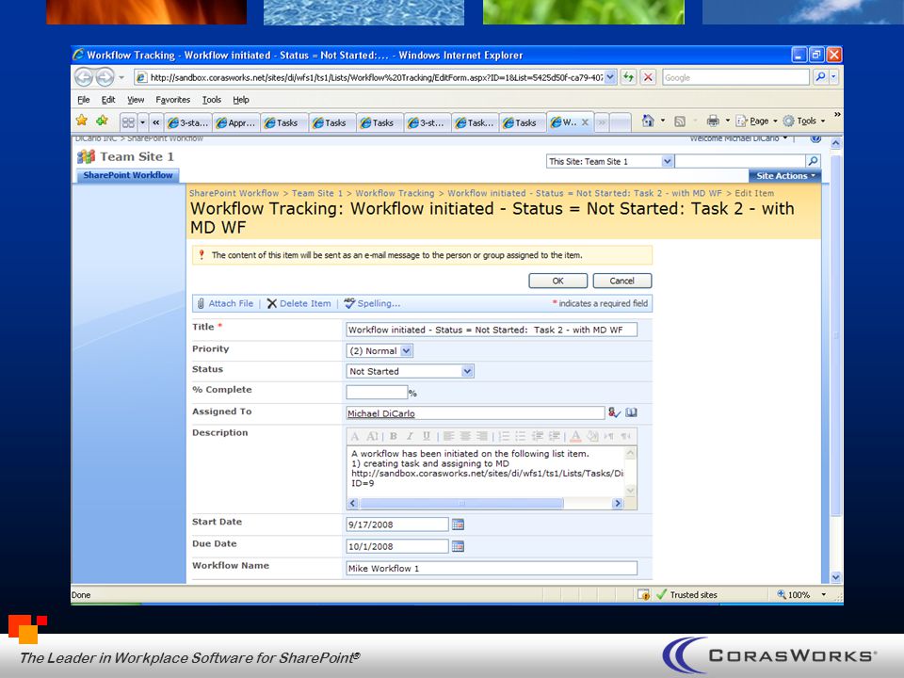
Task: Click the page vertical scrollbar thumb
Action: tap(835, 334)
